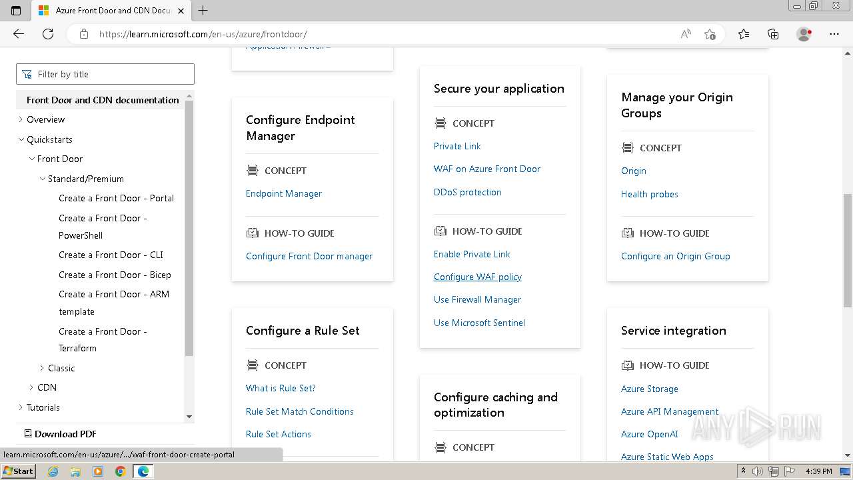This screenshot has height=480, width=853.
Task: Click the Read aloud icon in the address bar
Action: click(686, 34)
